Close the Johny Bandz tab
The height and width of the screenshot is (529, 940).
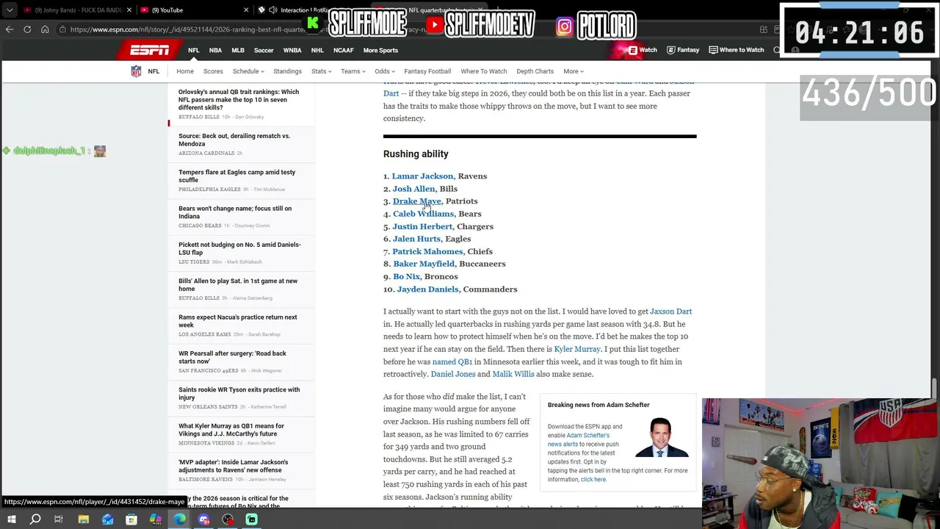pyautogui.click(x=129, y=10)
